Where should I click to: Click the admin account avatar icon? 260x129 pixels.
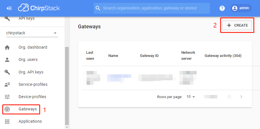234,8
